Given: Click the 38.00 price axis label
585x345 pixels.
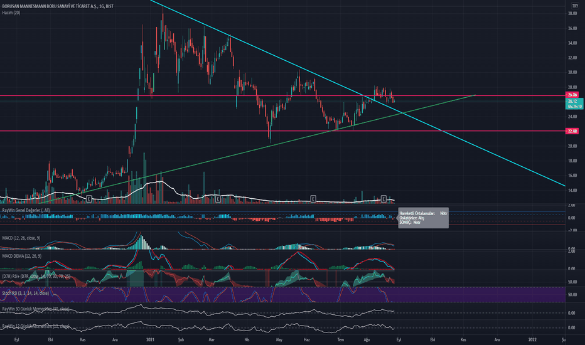Looking at the screenshot, I should click(572, 14).
